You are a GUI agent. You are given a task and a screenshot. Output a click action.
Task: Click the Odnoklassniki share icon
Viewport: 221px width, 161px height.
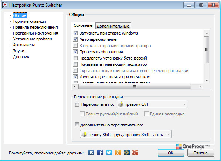click(x=118, y=153)
